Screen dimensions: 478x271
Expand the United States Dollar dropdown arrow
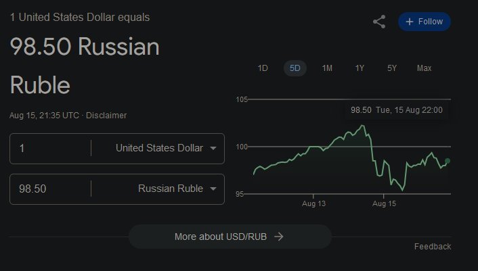point(213,148)
